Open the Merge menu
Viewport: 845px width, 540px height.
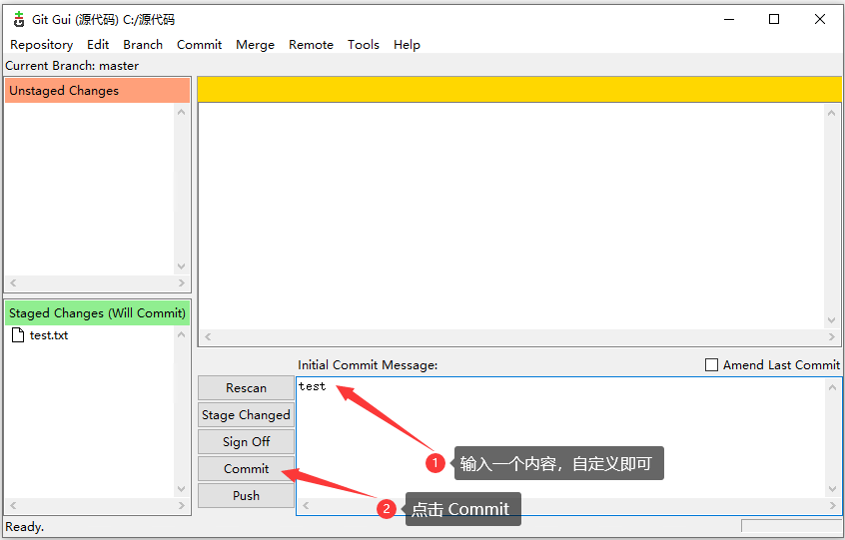pyautogui.click(x=256, y=45)
